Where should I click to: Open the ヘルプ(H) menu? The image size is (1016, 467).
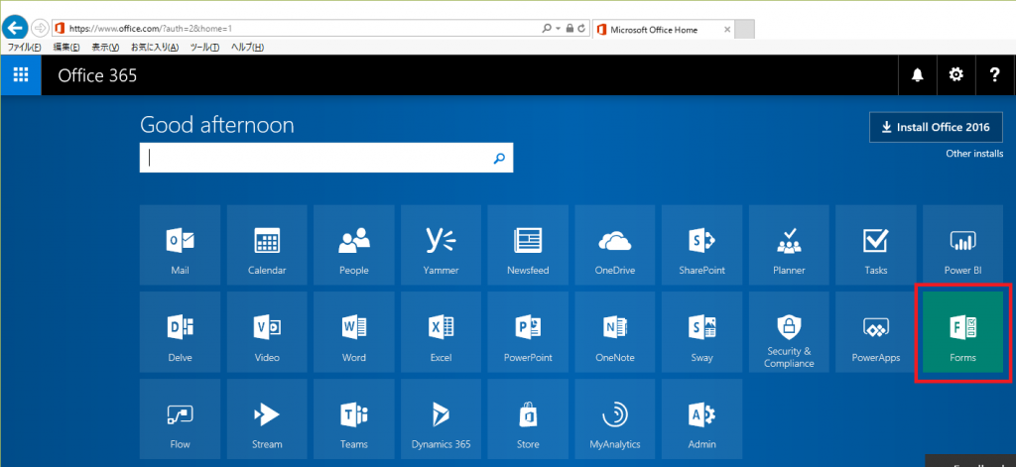[247, 48]
